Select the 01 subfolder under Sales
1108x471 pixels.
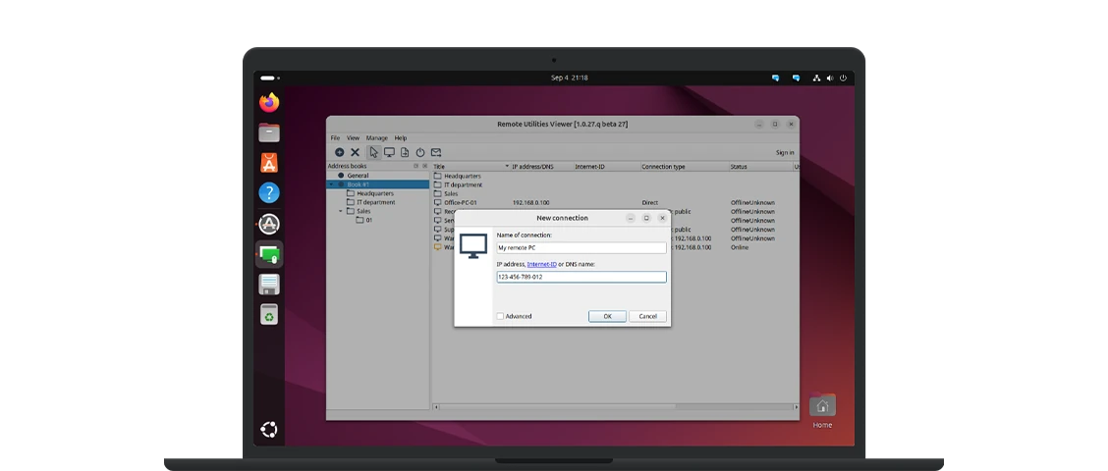pyautogui.click(x=369, y=221)
